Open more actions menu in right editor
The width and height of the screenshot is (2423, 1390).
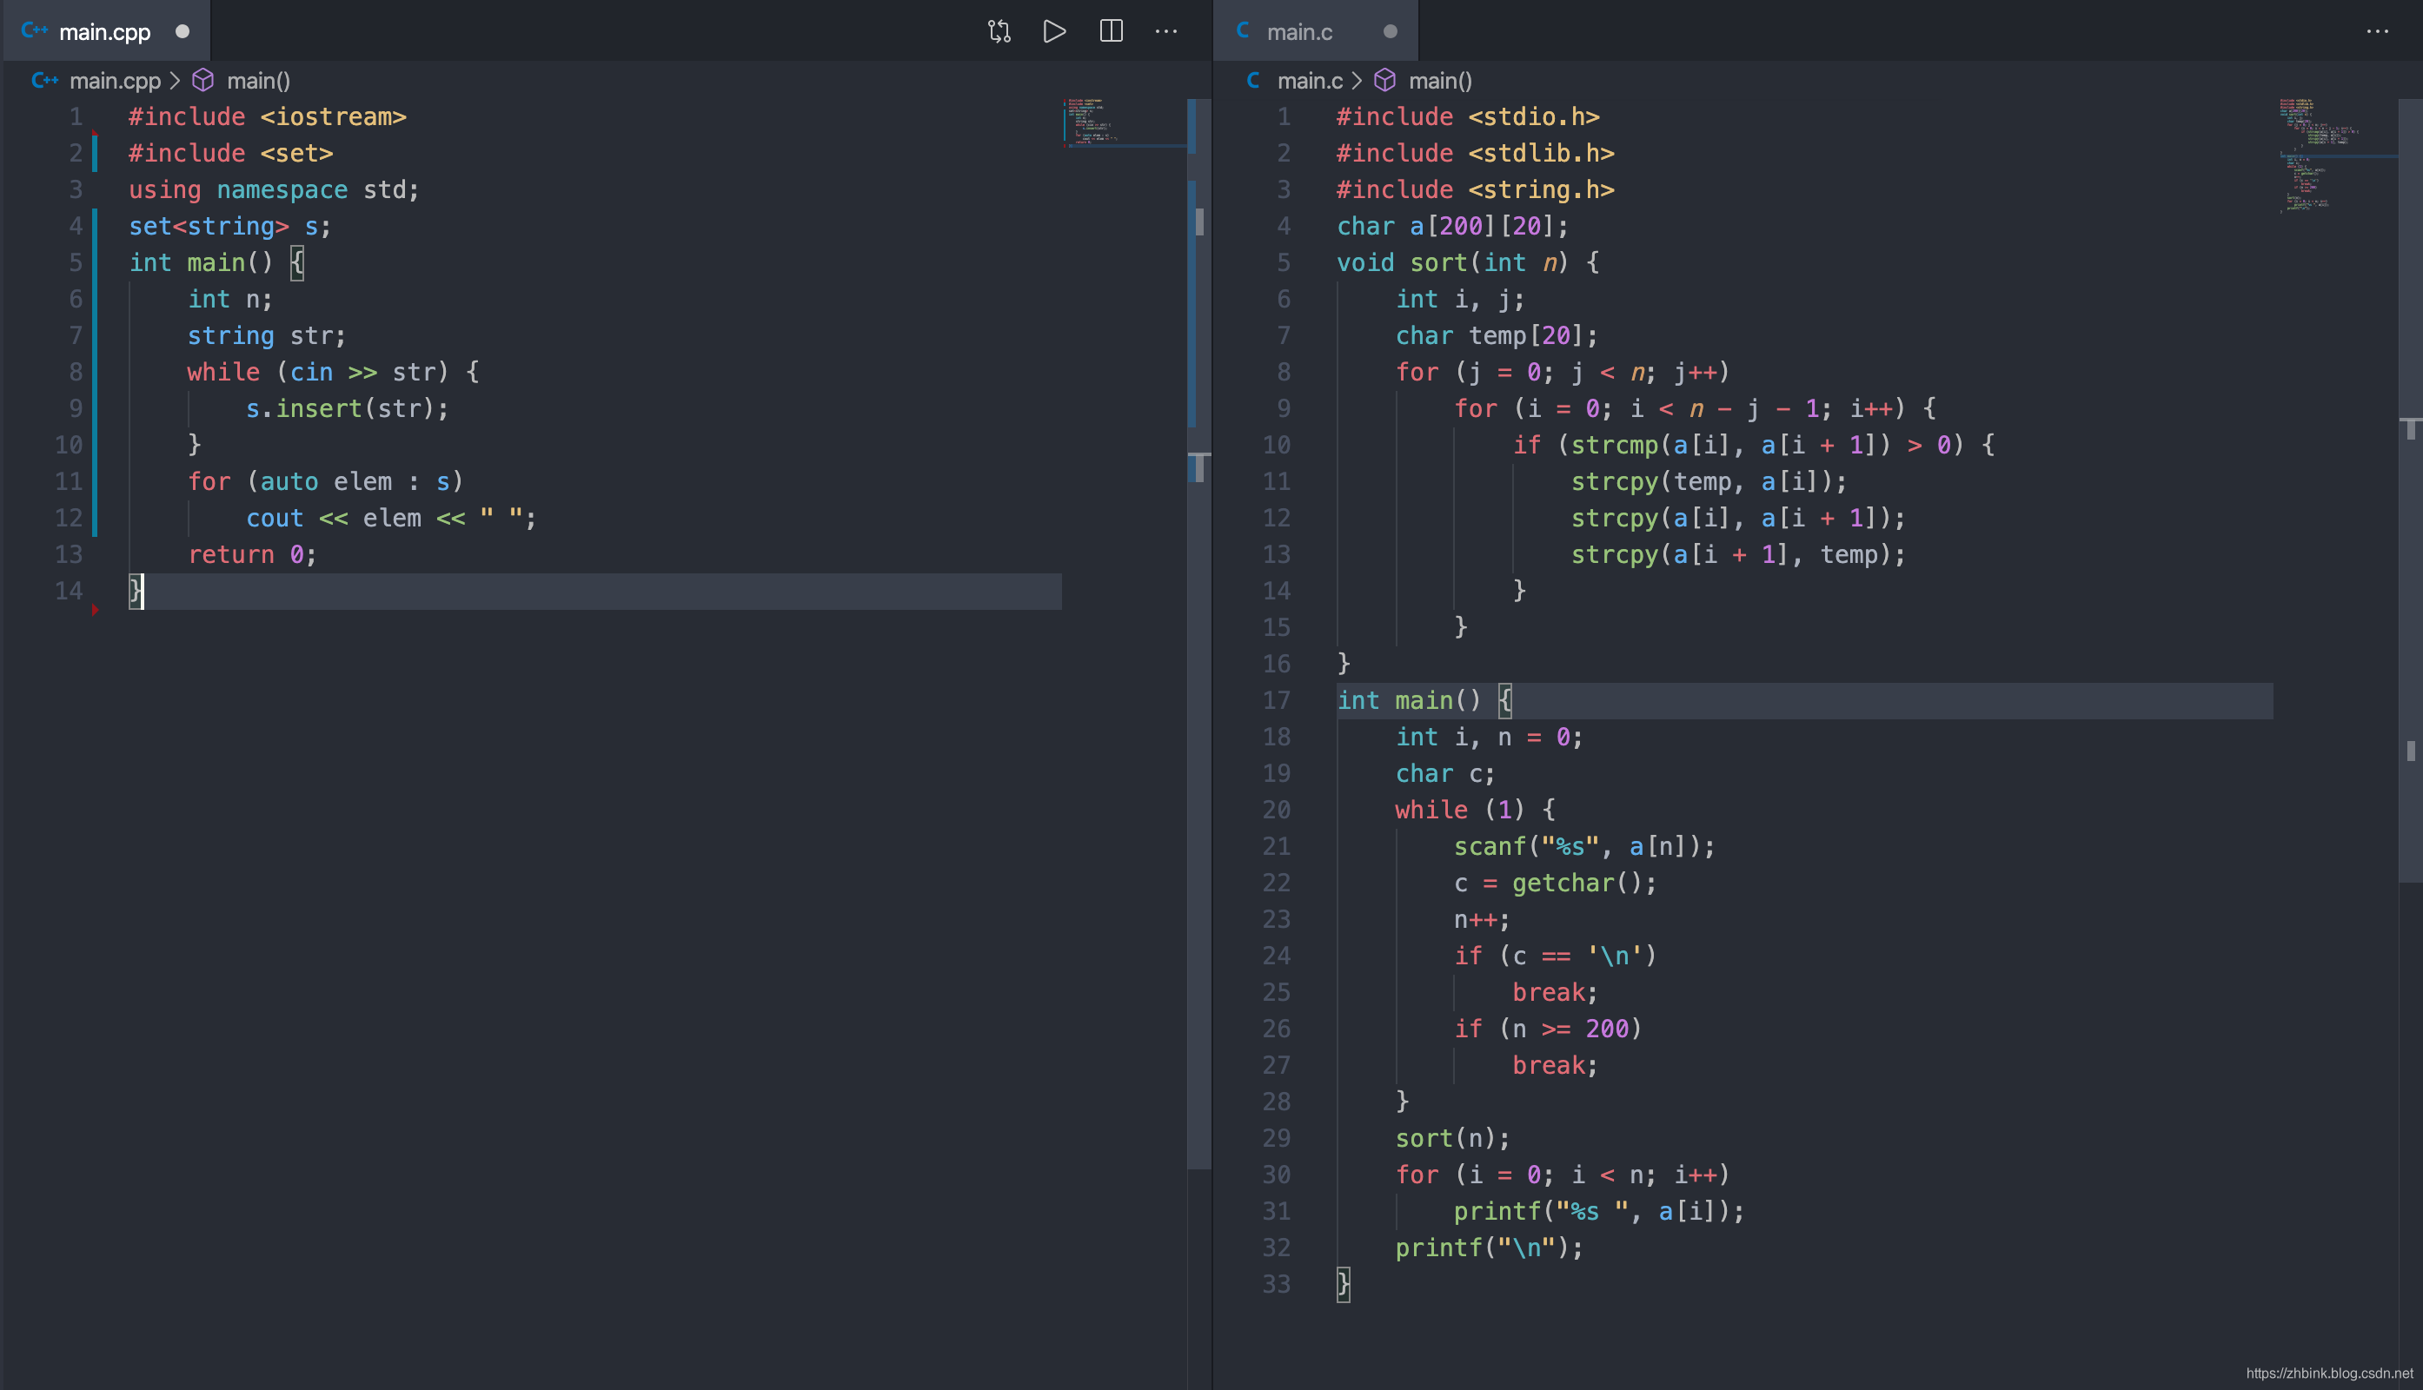click(2377, 31)
